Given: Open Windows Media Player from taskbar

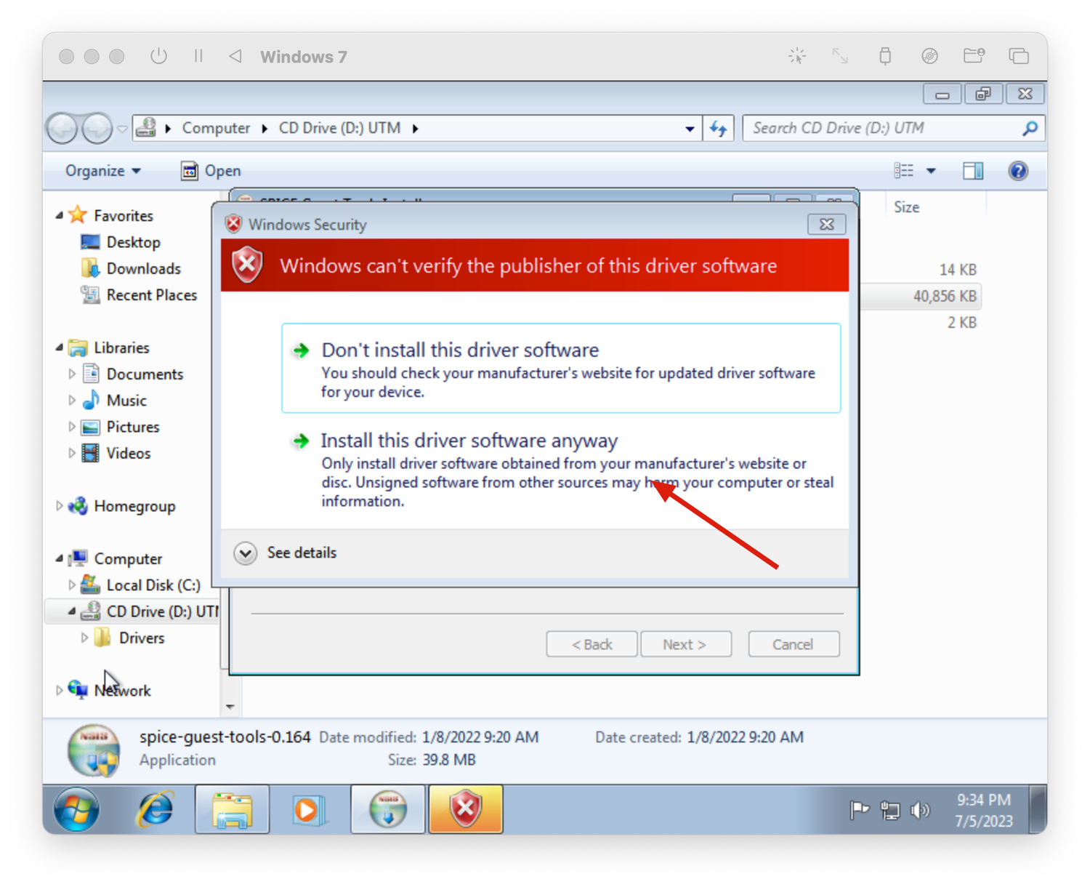Looking at the screenshot, I should pyautogui.click(x=310, y=809).
